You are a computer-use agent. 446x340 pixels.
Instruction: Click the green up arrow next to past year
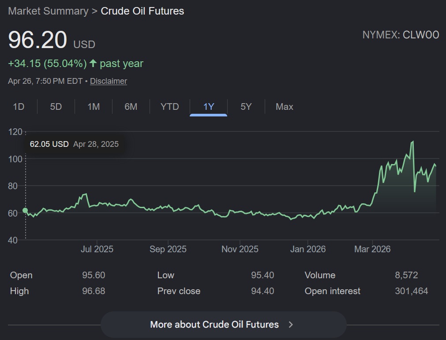pos(93,64)
